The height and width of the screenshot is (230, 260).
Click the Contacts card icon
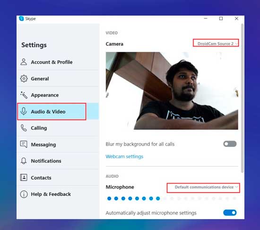[24, 177]
